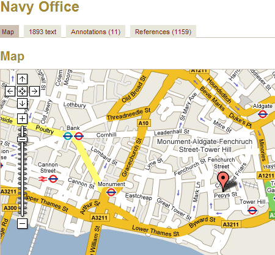Viewport: 275px width, 255px height.
Task: Recenter map with the center button
Action: click(22, 92)
